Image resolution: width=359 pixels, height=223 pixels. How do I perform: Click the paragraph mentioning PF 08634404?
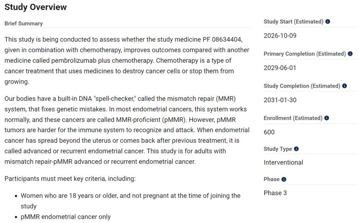pos(127,60)
